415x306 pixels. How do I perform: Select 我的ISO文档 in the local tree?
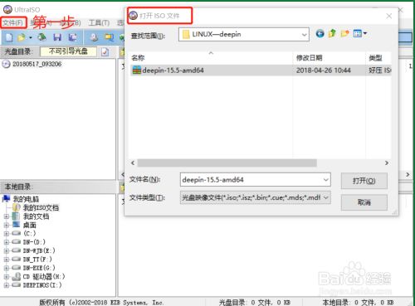coord(41,207)
